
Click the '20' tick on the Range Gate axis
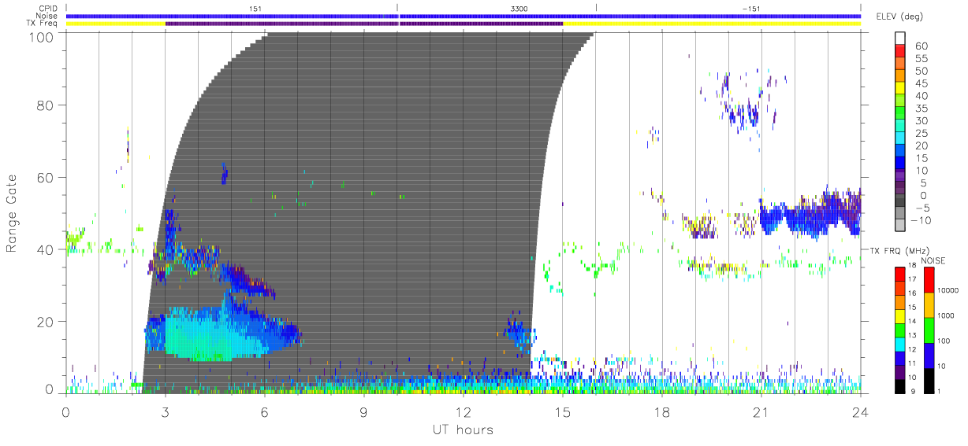point(46,321)
